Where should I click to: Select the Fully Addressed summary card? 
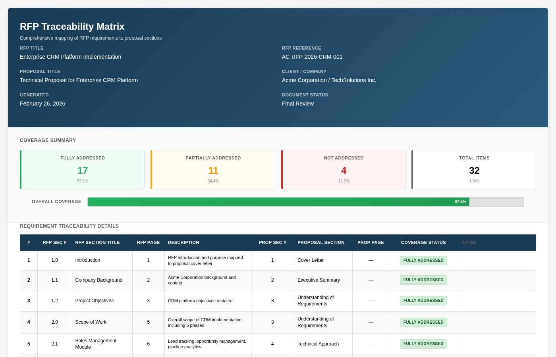point(82,169)
